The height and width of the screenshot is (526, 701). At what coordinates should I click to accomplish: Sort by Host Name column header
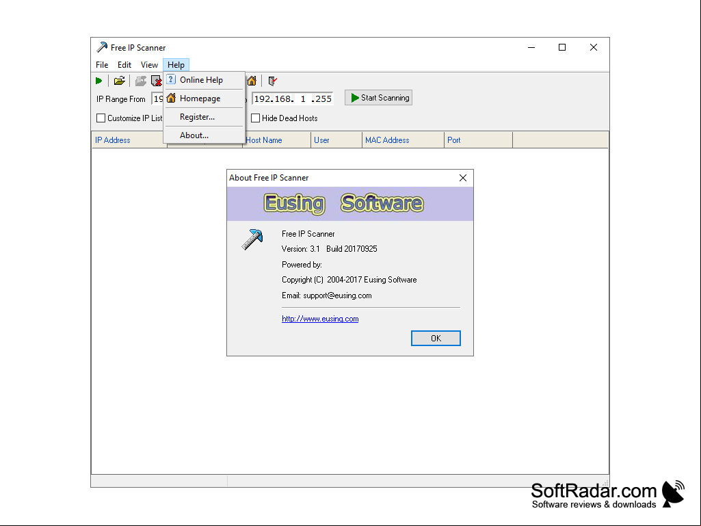point(277,140)
